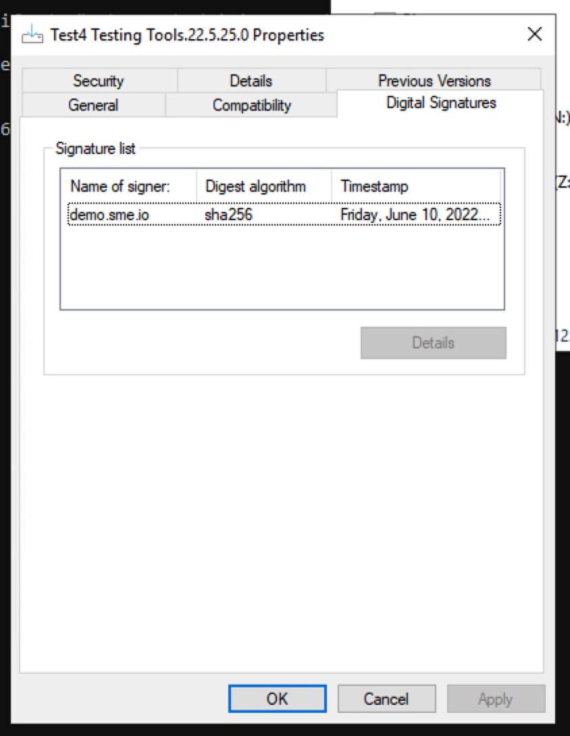Switch to the Security tab

tap(99, 81)
